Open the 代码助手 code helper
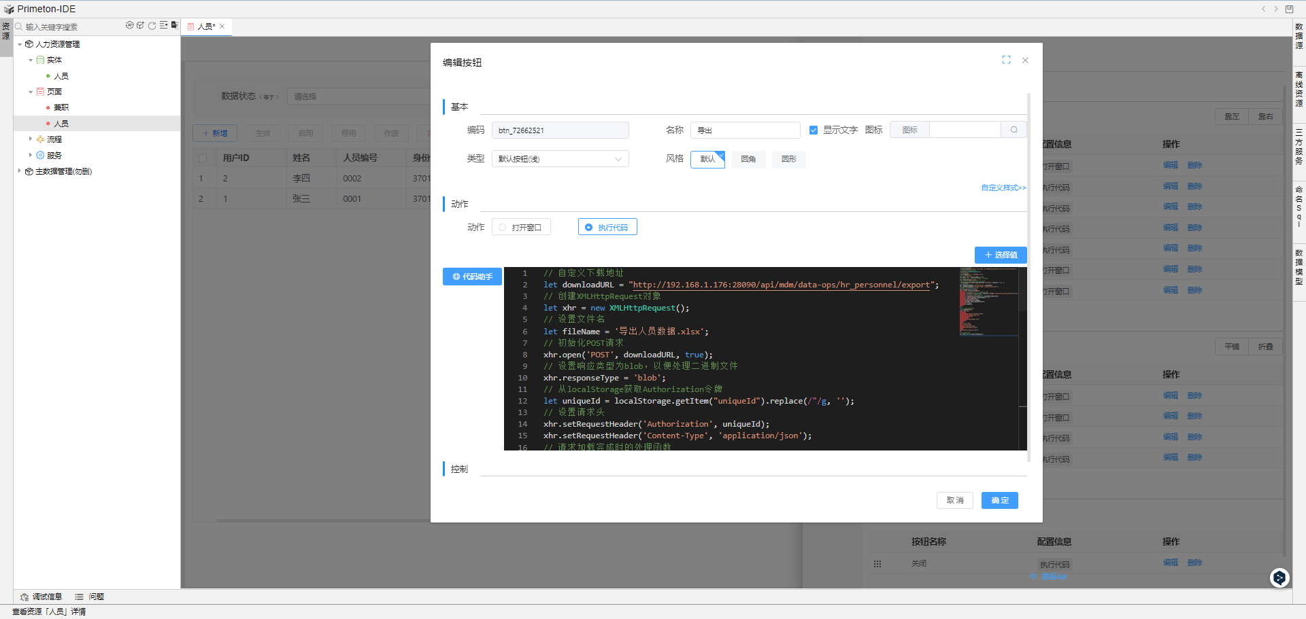 (x=472, y=277)
